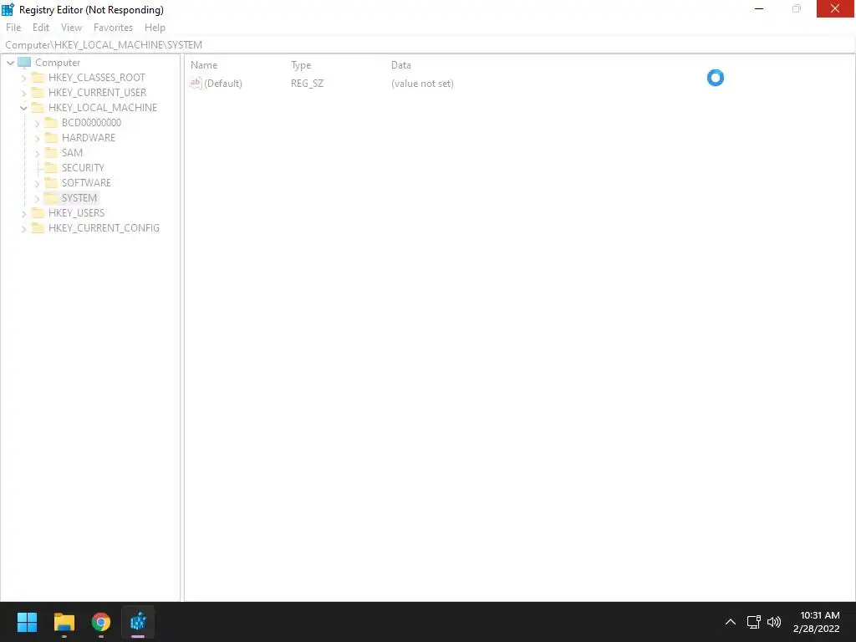Sort values by Type column header

click(301, 65)
